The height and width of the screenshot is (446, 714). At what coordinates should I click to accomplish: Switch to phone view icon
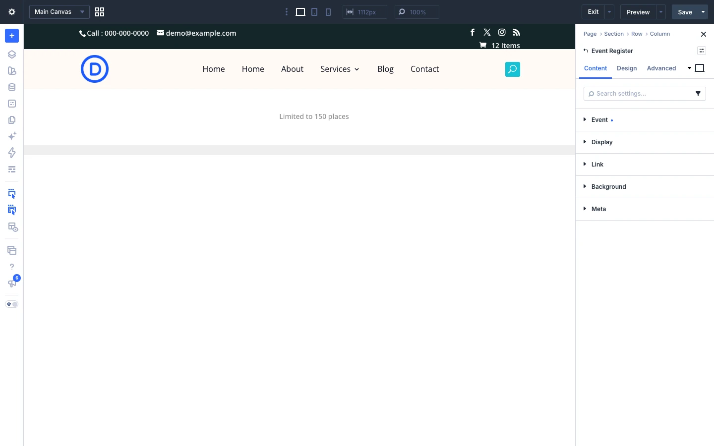tap(328, 12)
